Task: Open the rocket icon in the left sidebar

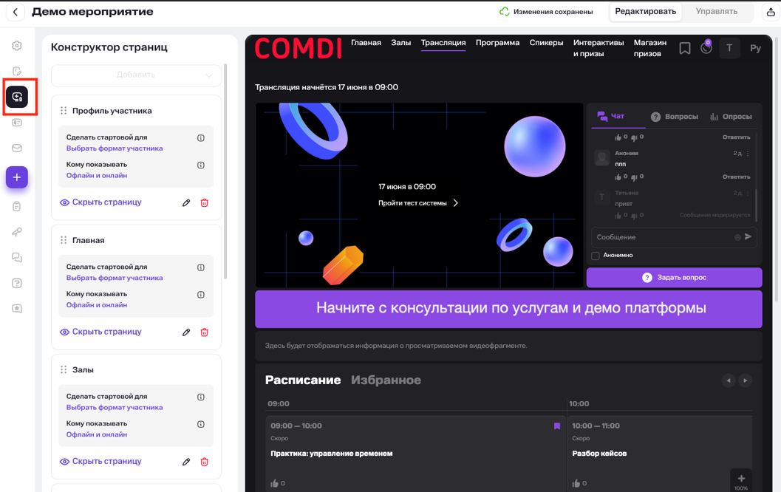Action: coord(17,232)
